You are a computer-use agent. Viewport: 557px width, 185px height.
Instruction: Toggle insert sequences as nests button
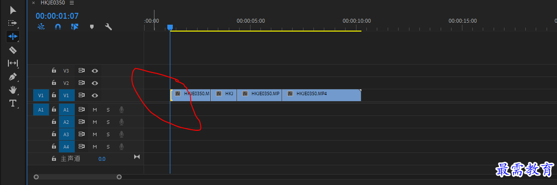point(41,27)
